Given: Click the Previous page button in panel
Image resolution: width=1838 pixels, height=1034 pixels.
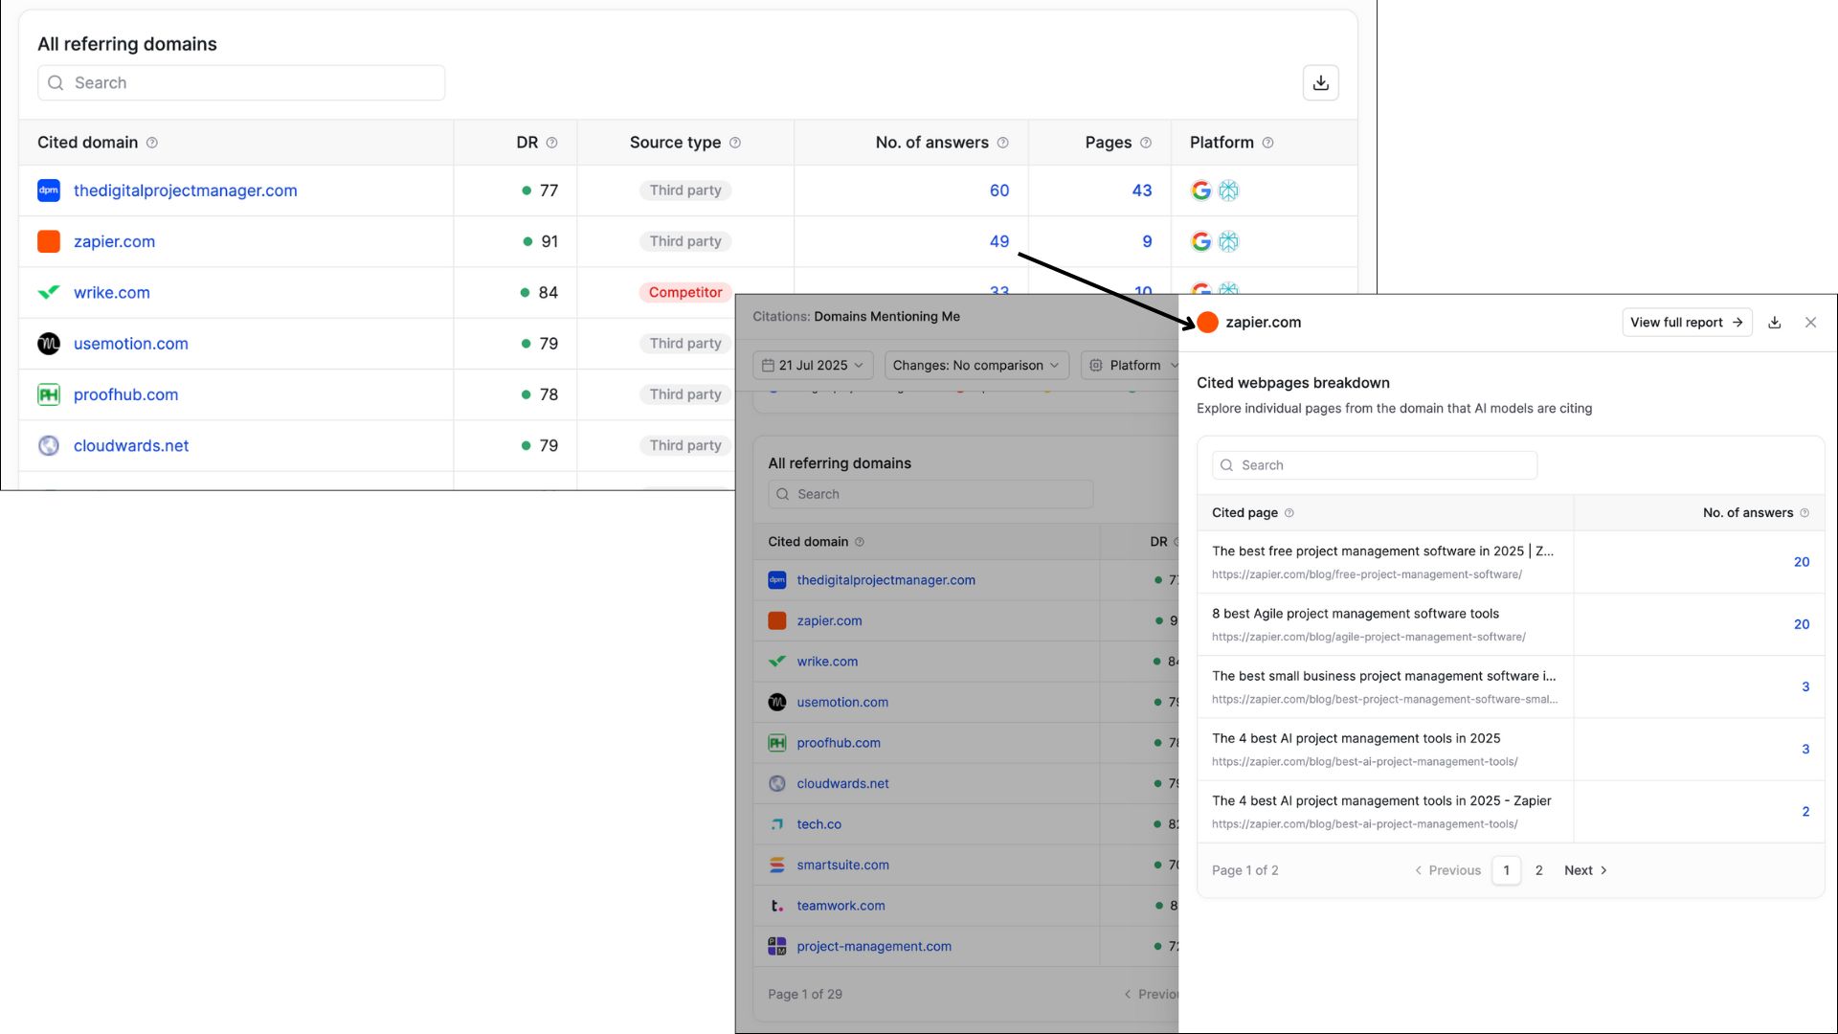Looking at the screenshot, I should point(1447,870).
